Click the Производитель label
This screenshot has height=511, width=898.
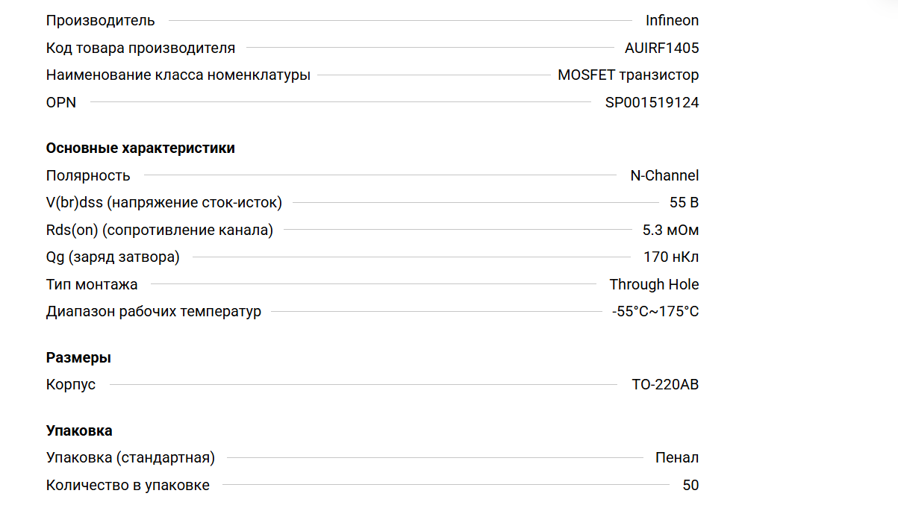101,21
